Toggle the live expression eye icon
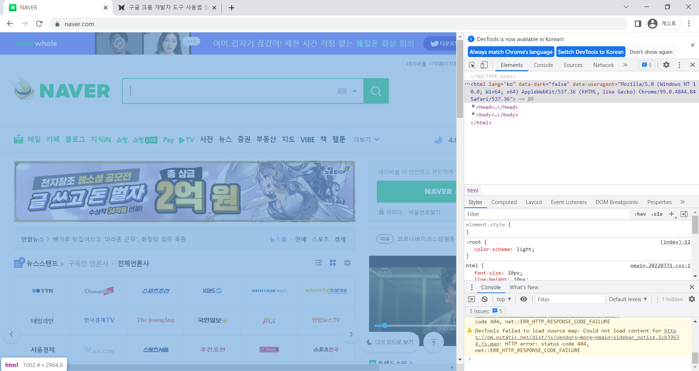Image resolution: width=699 pixels, height=371 pixels. [524, 299]
